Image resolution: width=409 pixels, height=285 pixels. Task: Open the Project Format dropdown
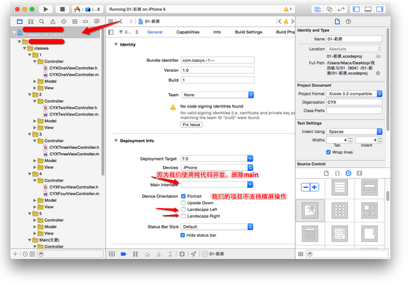pos(355,94)
